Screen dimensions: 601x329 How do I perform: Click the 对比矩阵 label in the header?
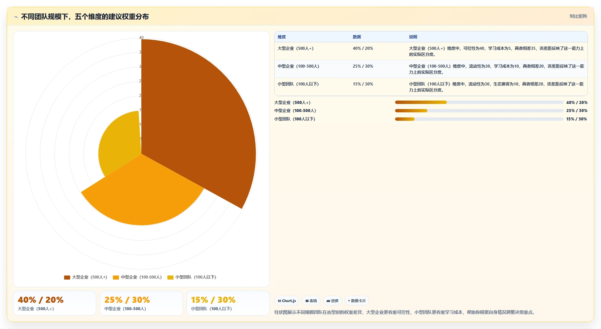point(578,16)
